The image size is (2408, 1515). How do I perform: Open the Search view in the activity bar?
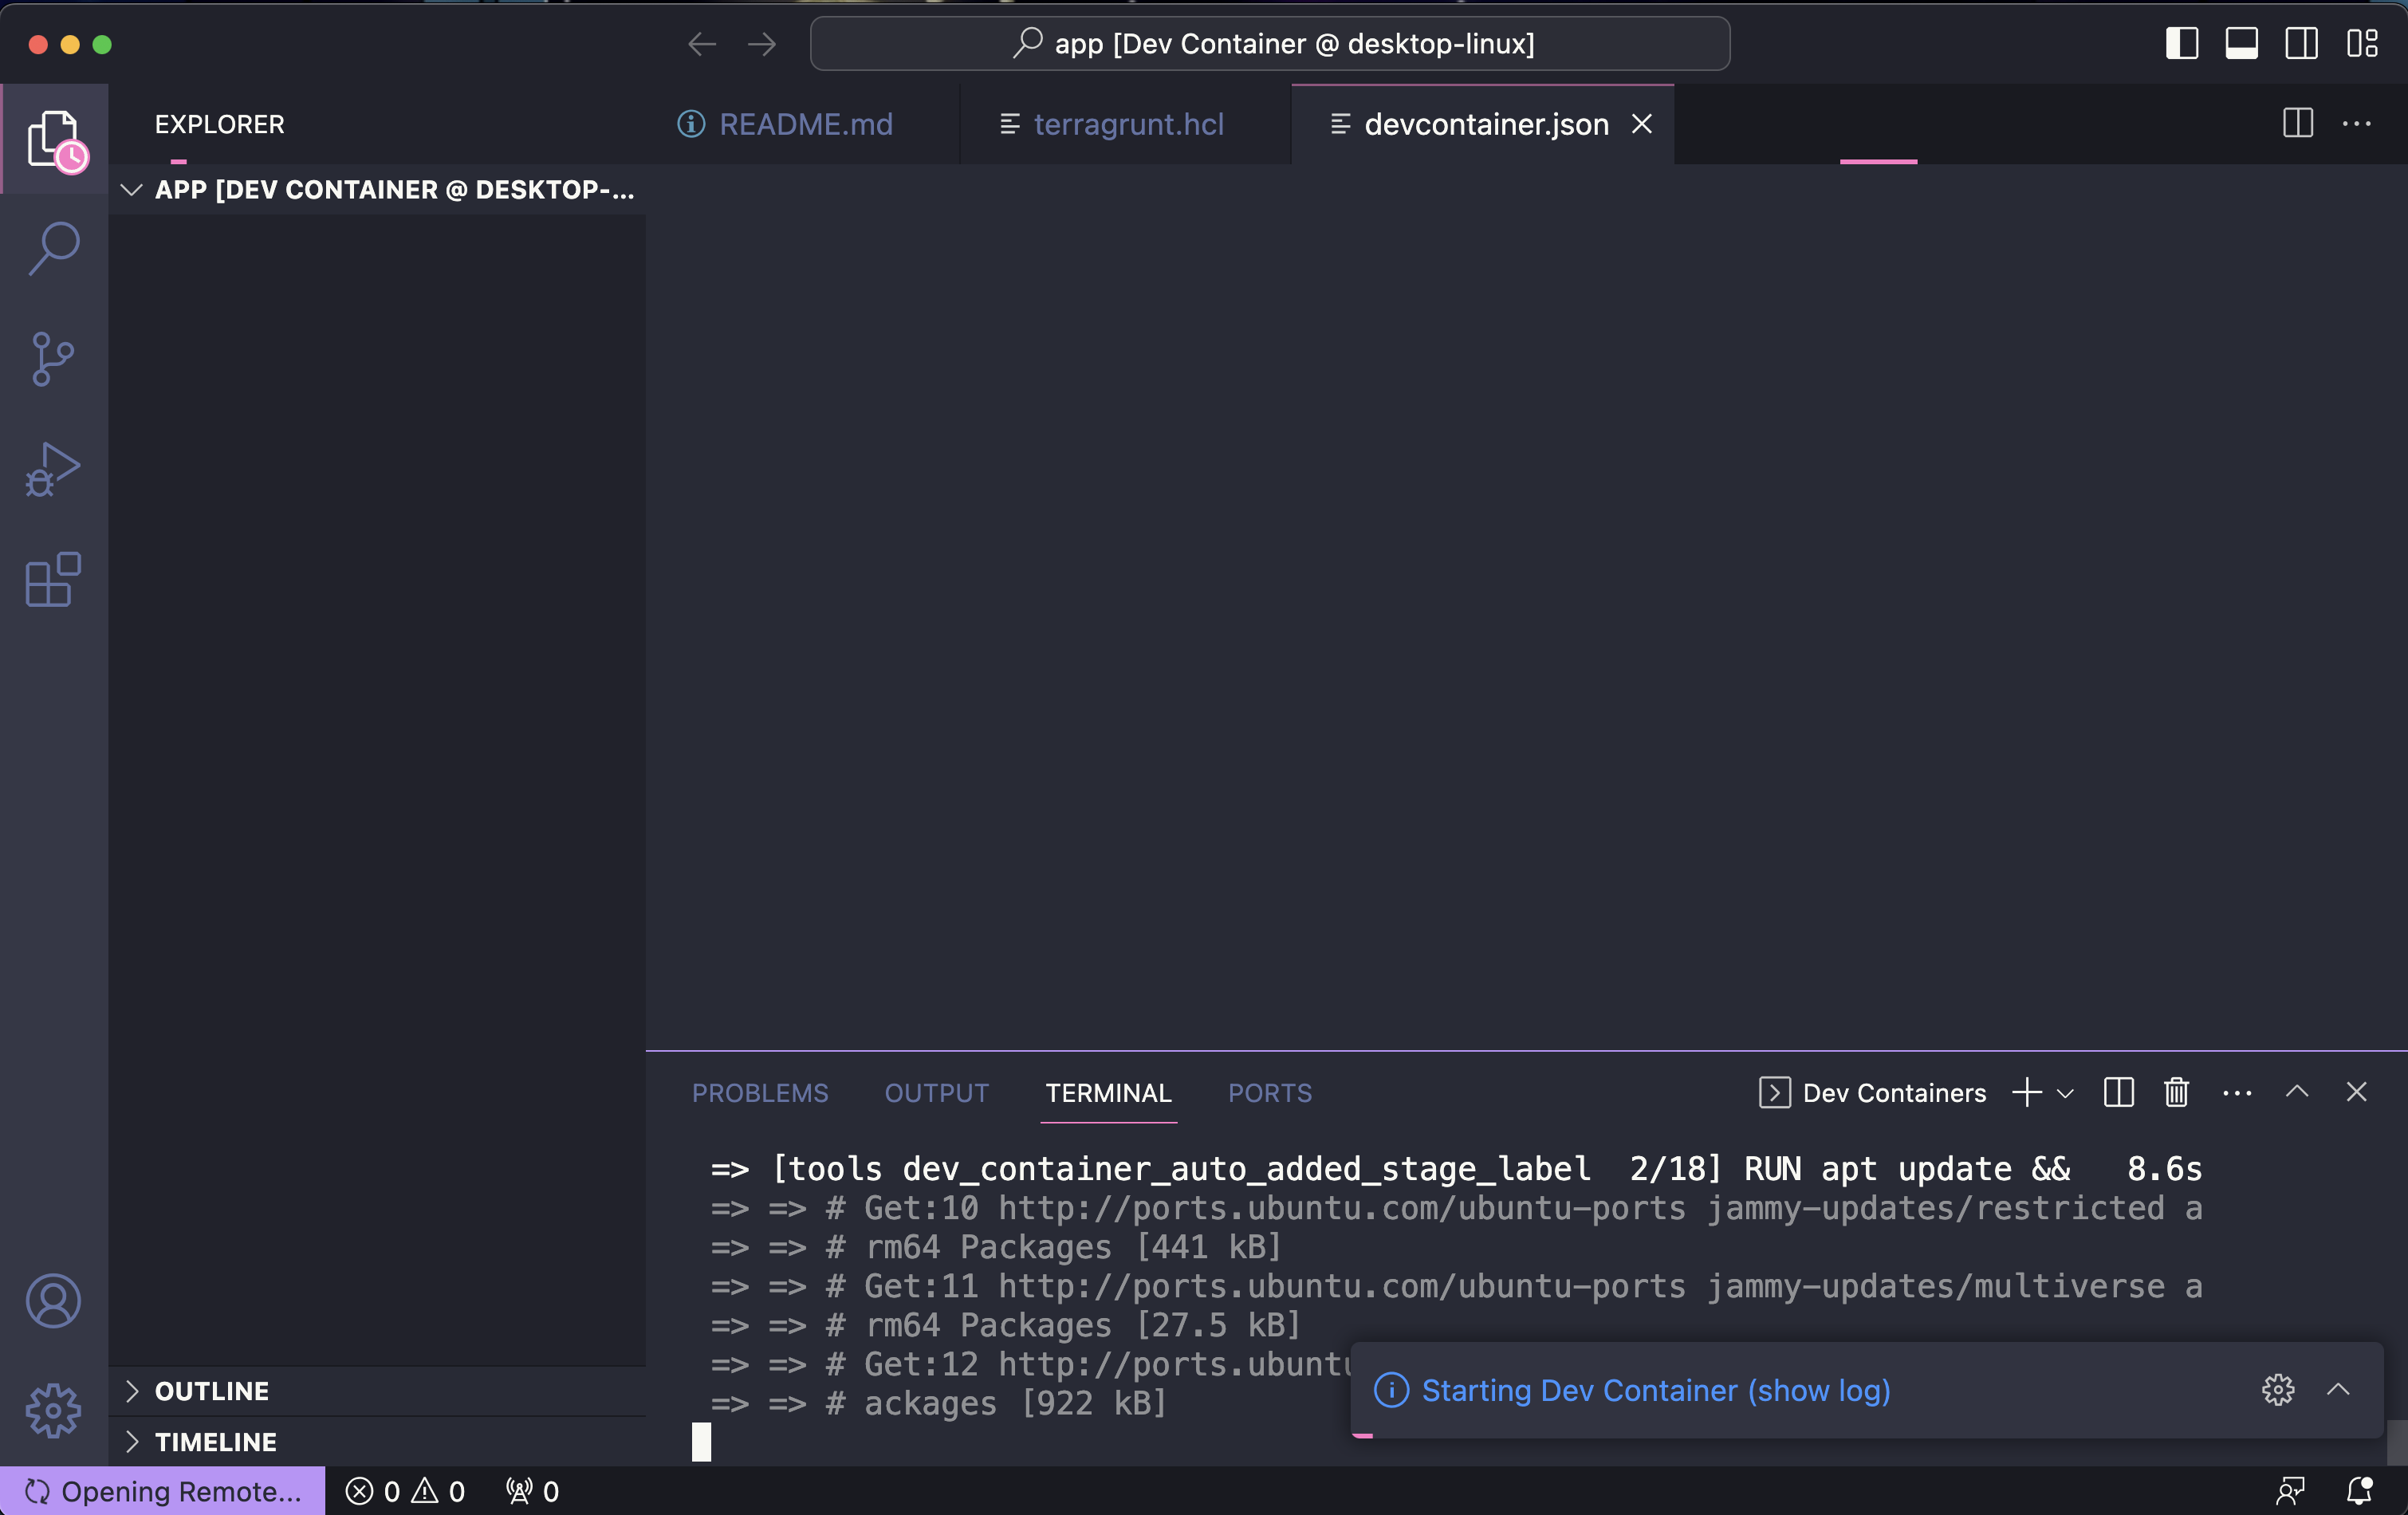click(54, 247)
